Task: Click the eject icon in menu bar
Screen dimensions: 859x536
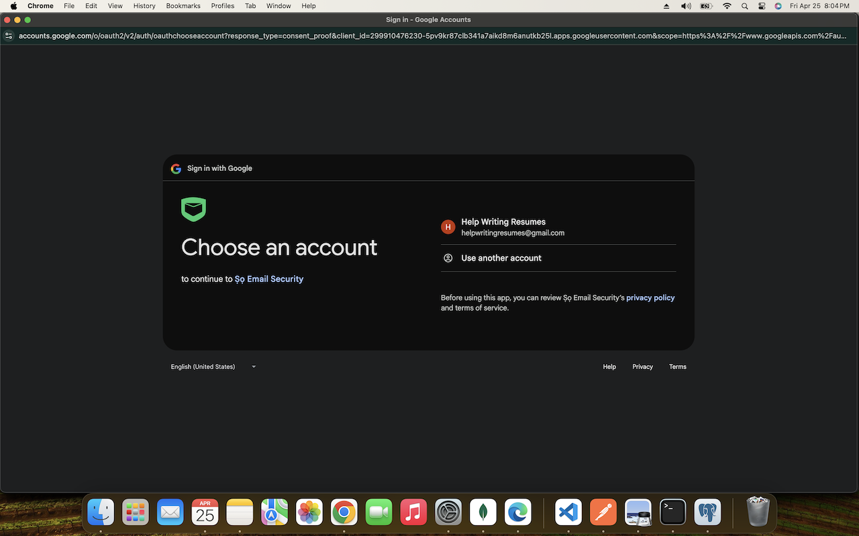Action: coord(666,6)
